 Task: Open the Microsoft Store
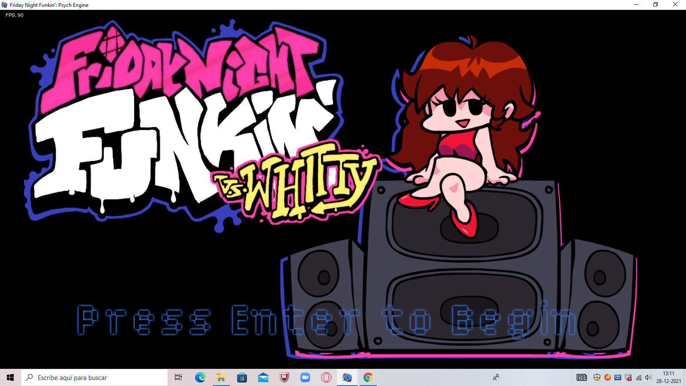point(242,378)
